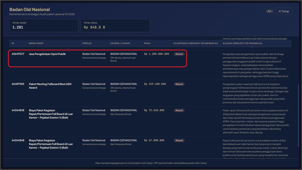Click pagu value Rp 239.400.000
This screenshot has height=170, width=302.
point(155,84)
